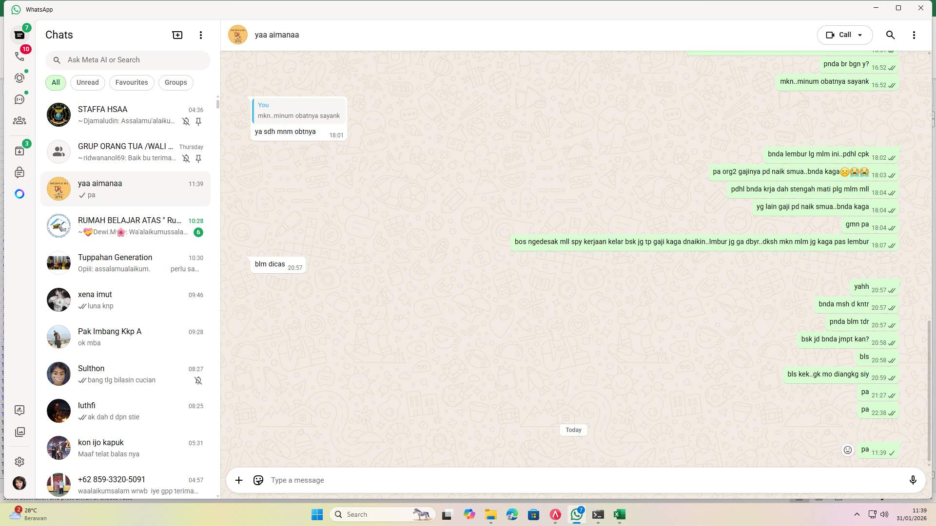The width and height of the screenshot is (936, 526).
Task: Switch to the Unread filter tab
Action: [x=87, y=82]
